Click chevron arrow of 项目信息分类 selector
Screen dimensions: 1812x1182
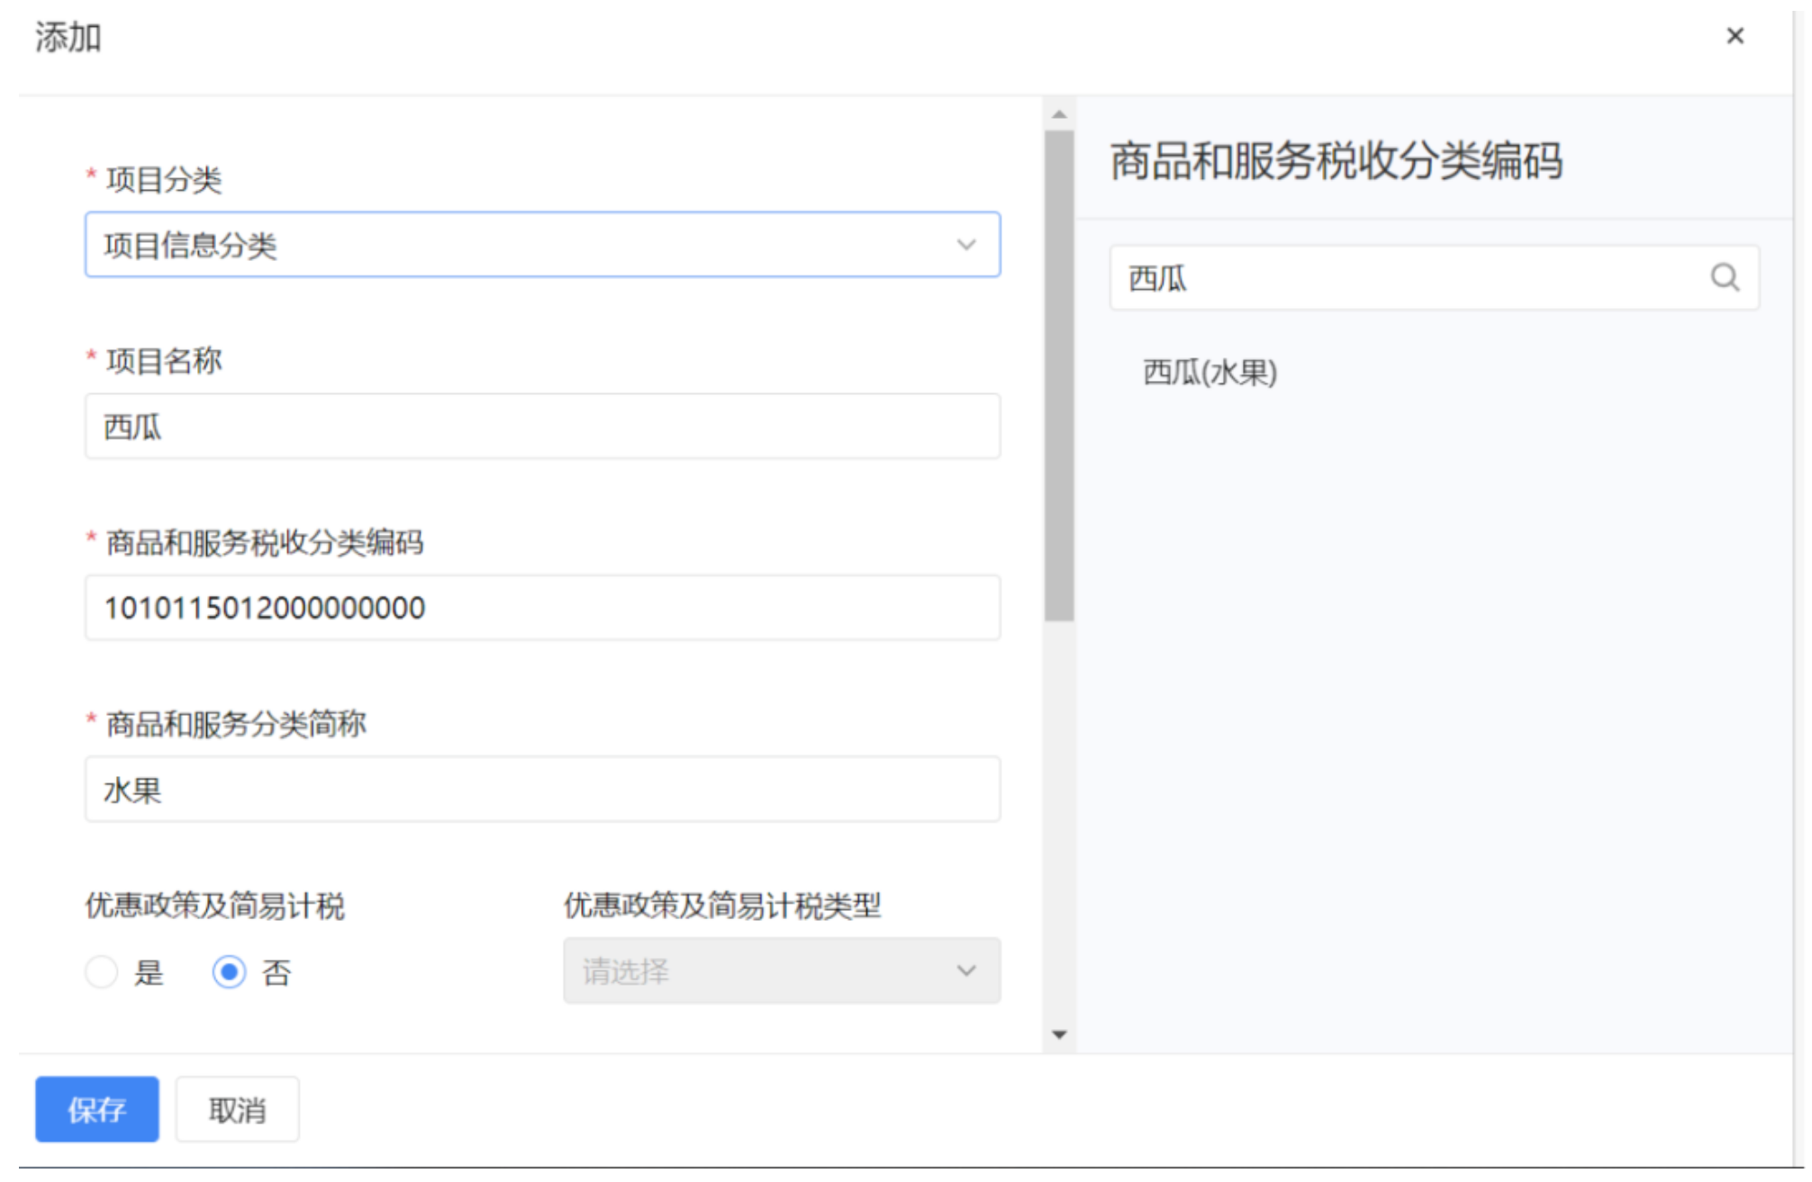tap(965, 245)
